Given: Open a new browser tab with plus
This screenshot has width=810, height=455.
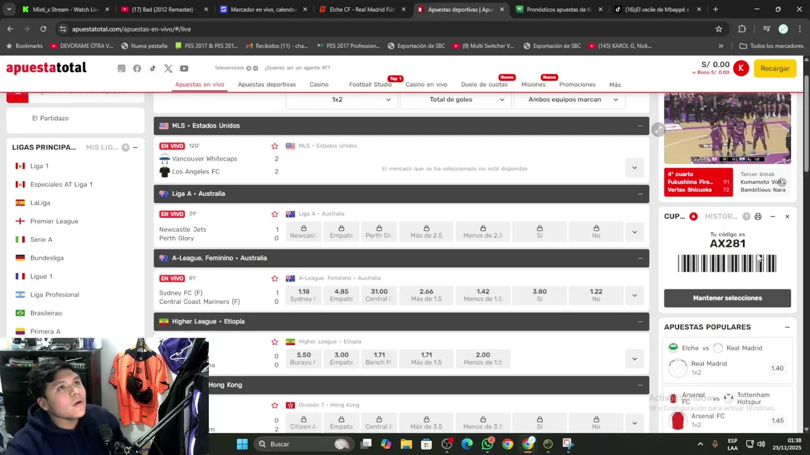Looking at the screenshot, I should pos(716,9).
